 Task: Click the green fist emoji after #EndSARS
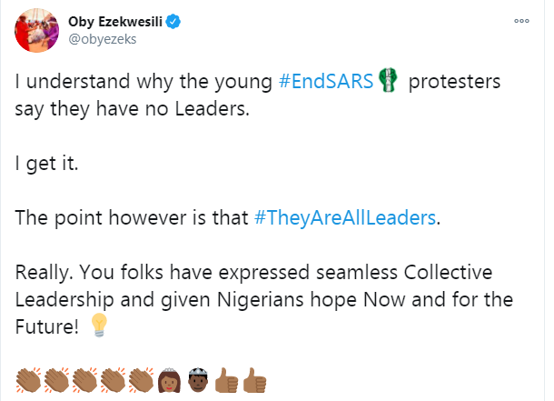pos(388,80)
